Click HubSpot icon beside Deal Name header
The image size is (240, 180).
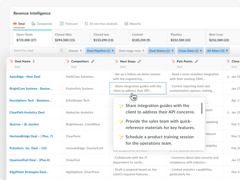pos(11,61)
